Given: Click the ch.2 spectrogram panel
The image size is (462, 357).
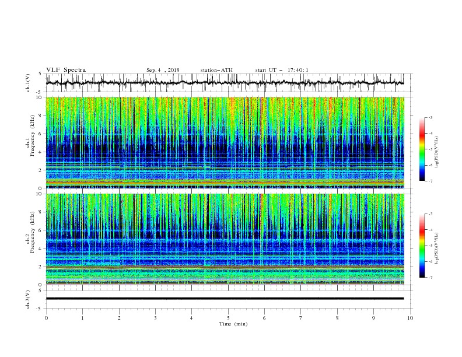Looking at the screenshot, I should pos(225,239).
